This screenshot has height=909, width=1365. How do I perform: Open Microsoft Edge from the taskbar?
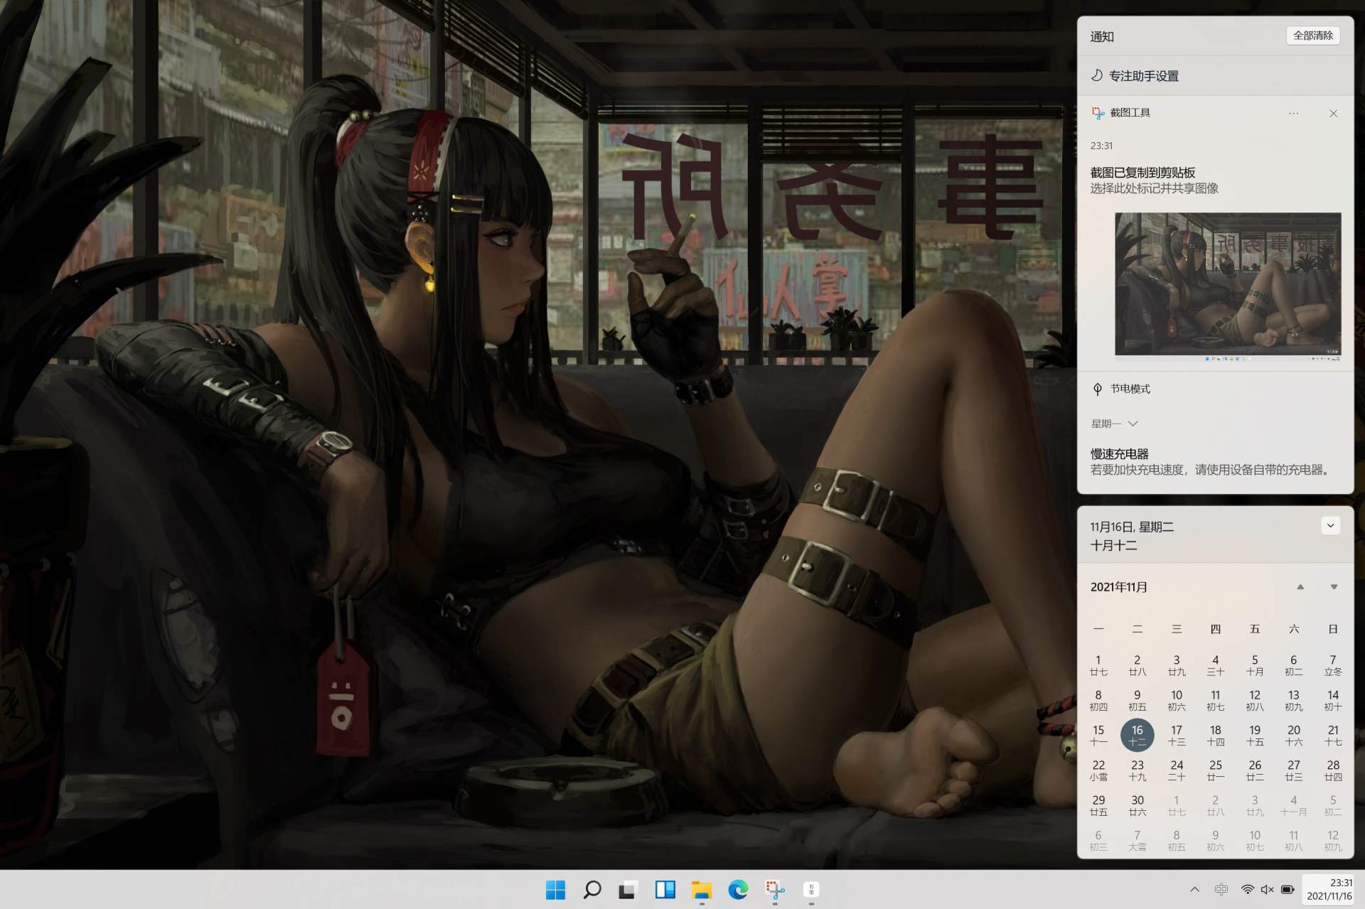coord(738,889)
